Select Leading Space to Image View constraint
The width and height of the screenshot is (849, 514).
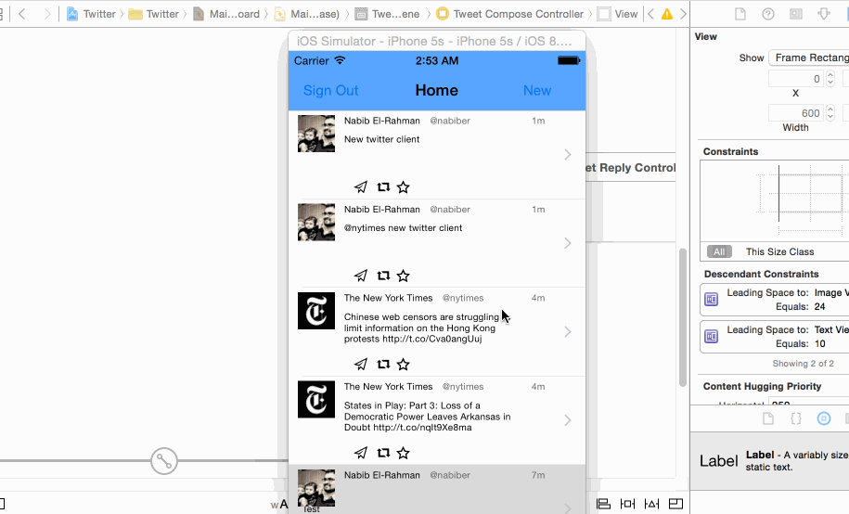(x=774, y=300)
